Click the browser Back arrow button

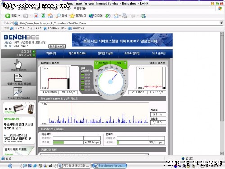click(8, 16)
